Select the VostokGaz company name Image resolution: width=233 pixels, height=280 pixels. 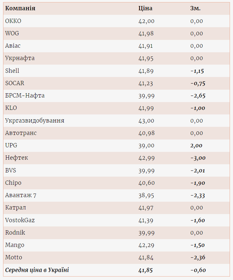20,220
